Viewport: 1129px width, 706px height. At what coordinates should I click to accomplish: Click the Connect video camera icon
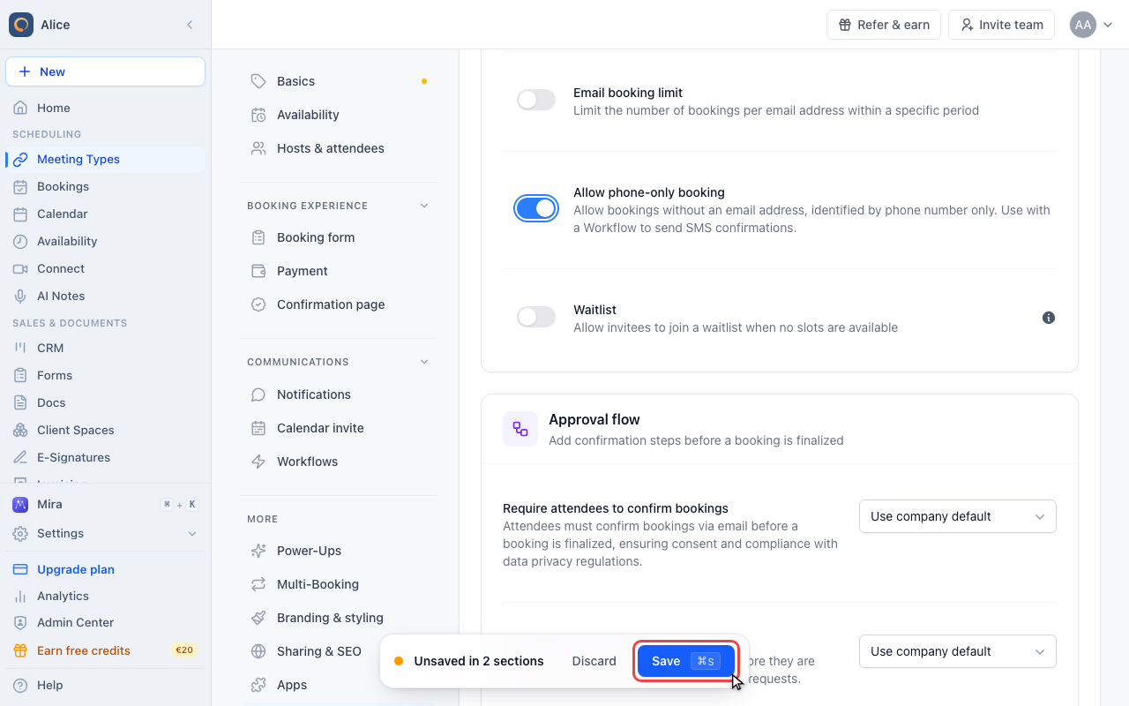(20, 268)
